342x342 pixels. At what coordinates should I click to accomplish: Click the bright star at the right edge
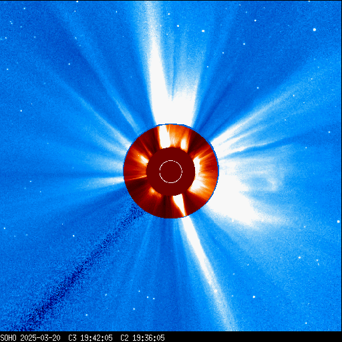click(x=339, y=221)
